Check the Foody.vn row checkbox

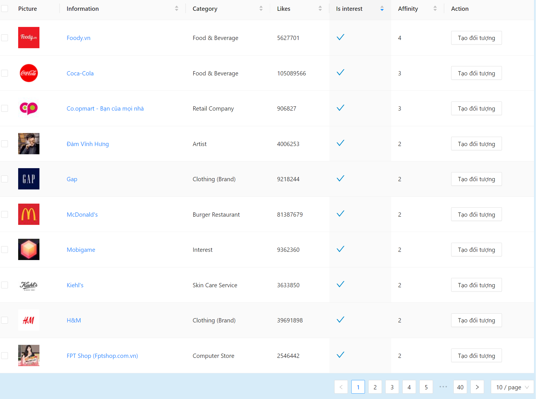[5, 38]
